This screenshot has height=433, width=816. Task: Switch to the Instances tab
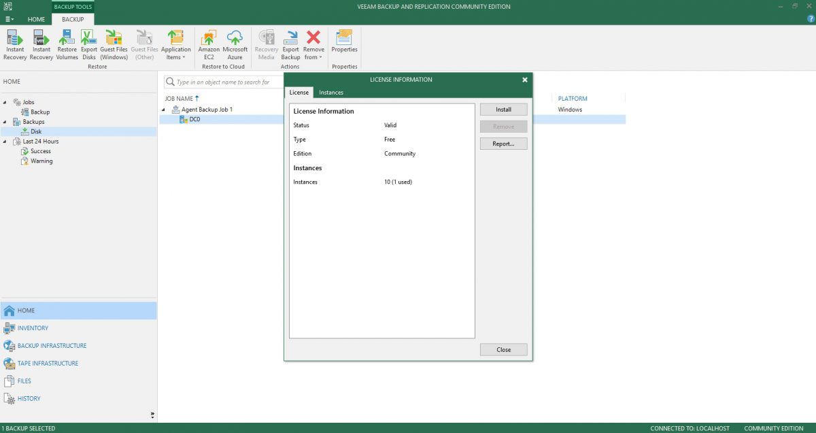point(331,92)
